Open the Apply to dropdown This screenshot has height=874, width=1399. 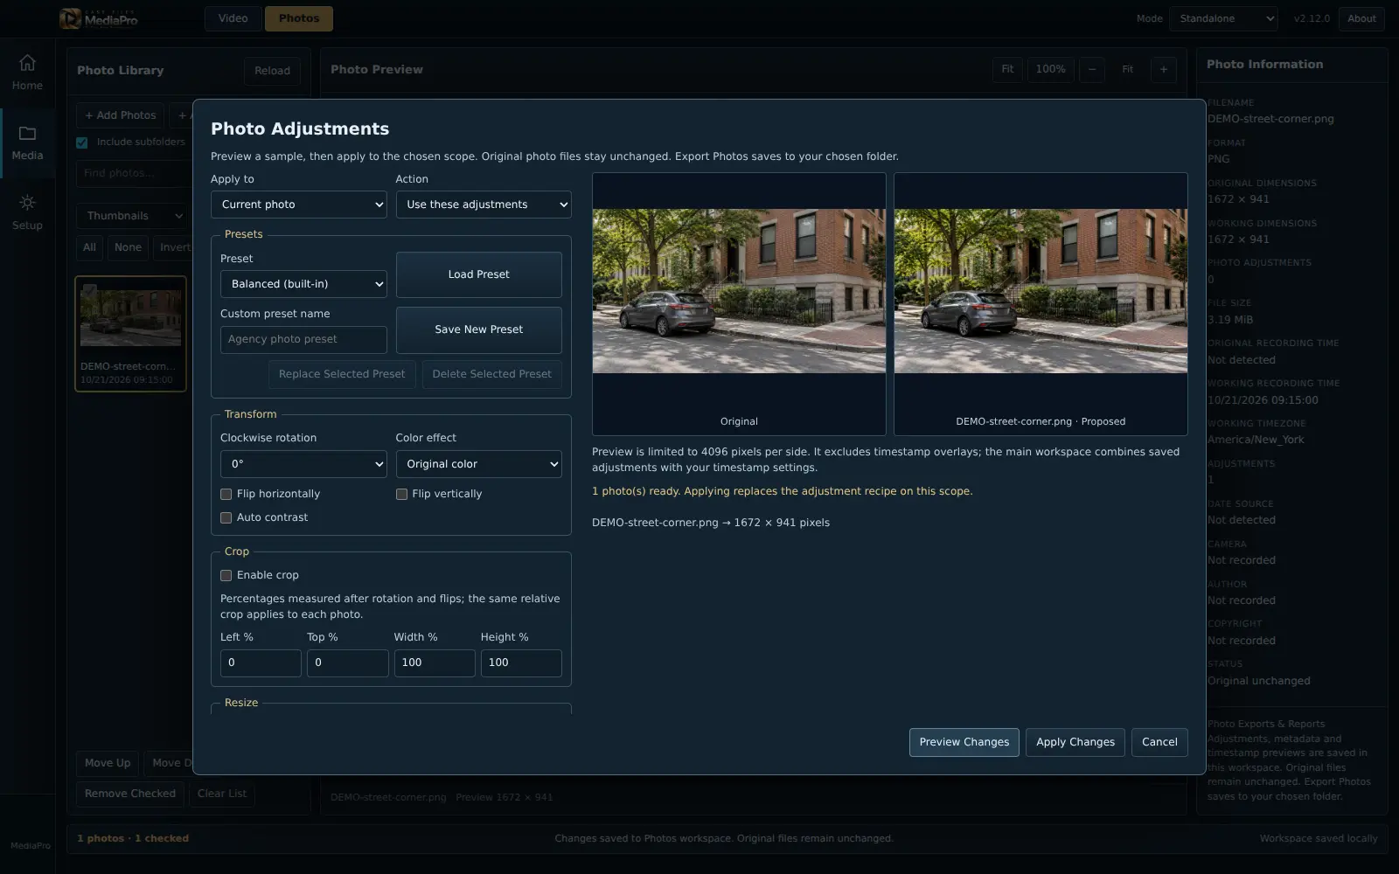[x=299, y=205]
